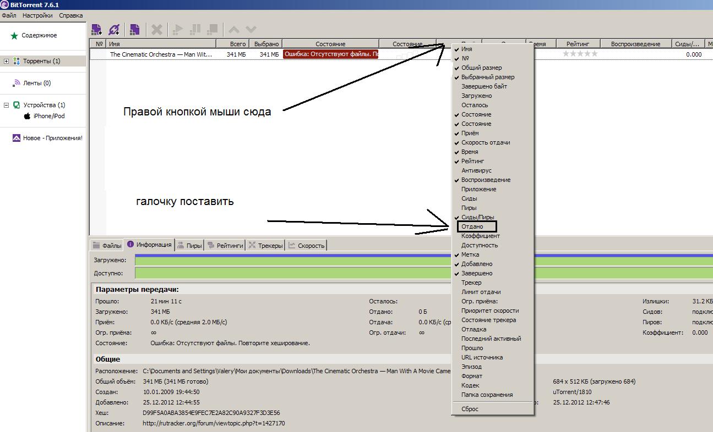Switch to the Трекеры tab

click(265, 246)
